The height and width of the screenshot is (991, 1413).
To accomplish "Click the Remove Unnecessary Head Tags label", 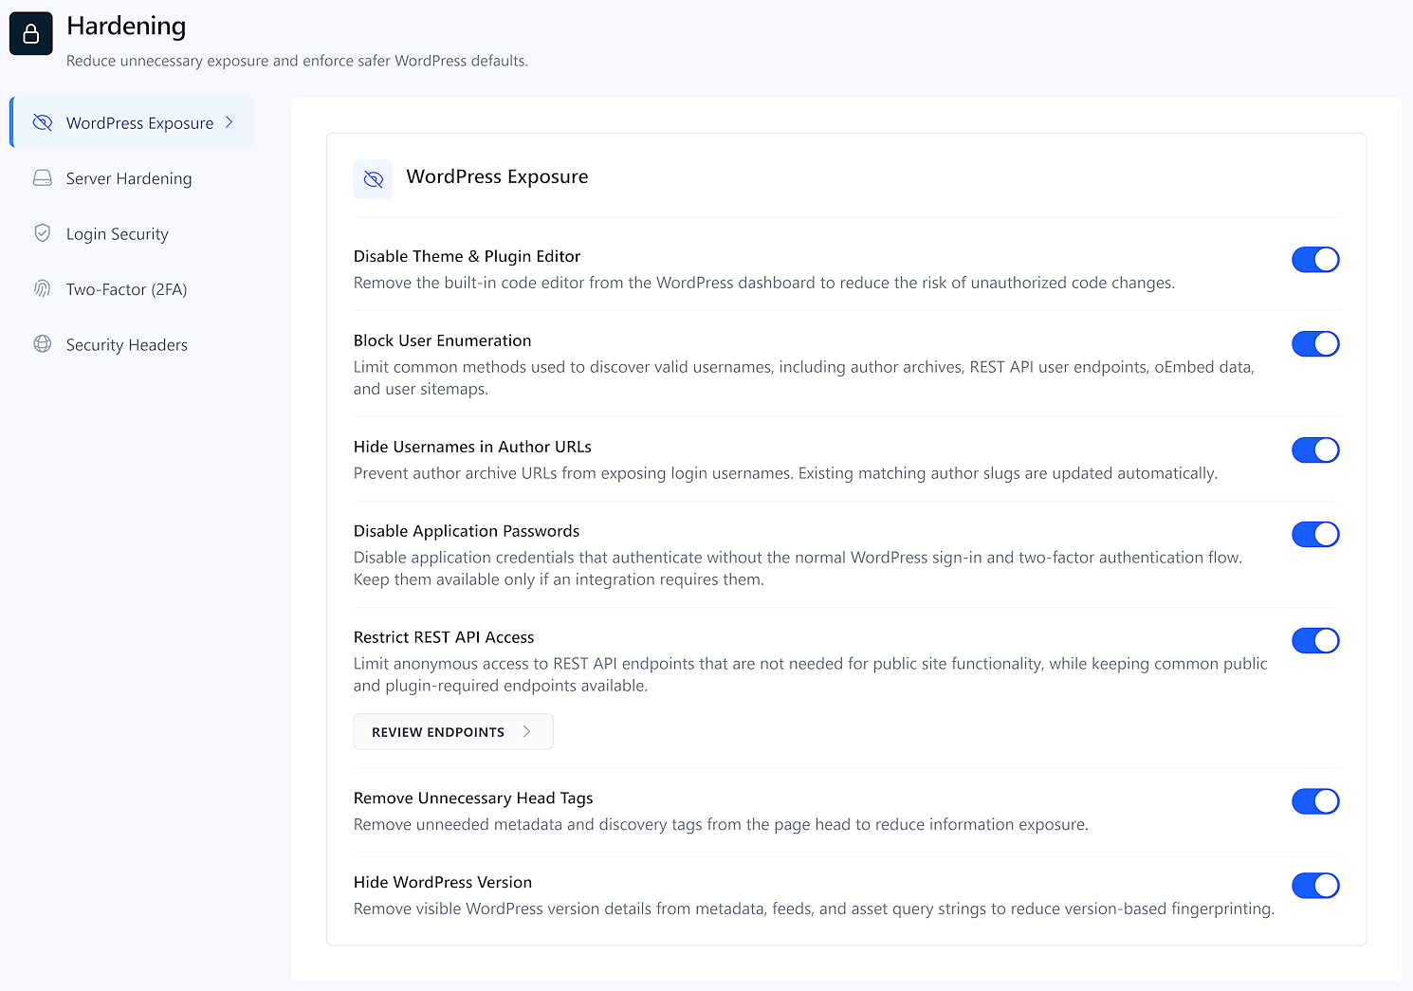I will (473, 798).
